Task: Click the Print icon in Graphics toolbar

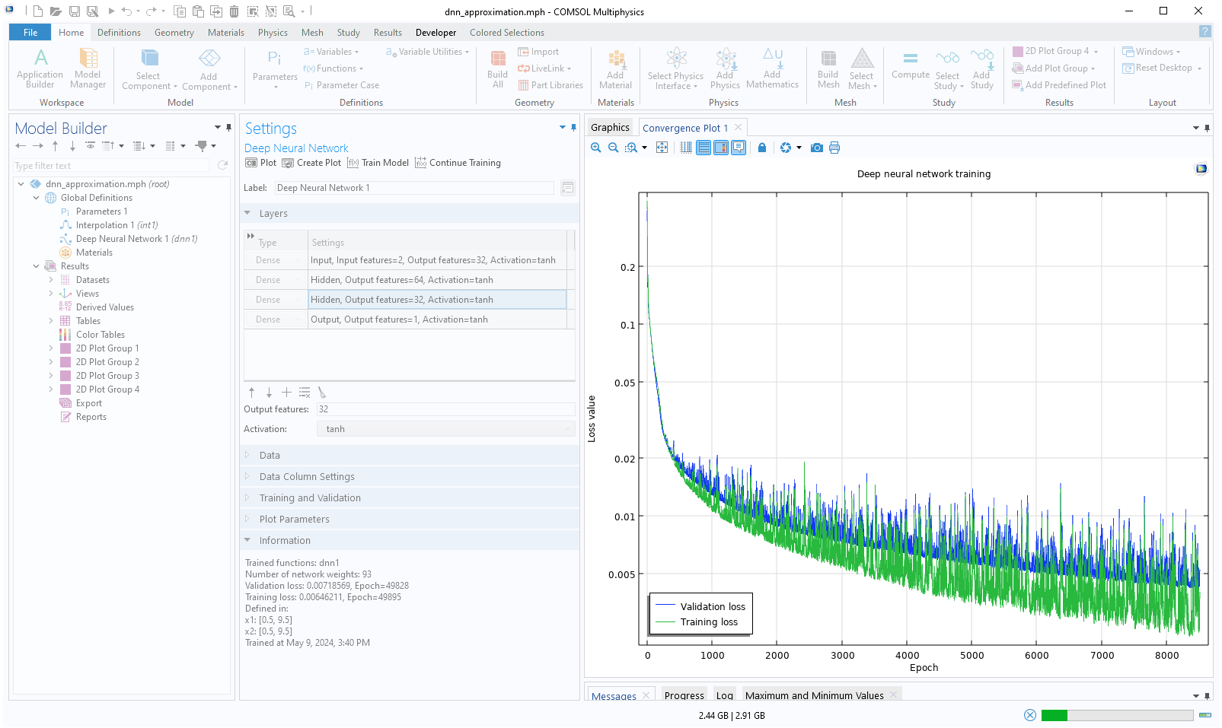Action: coord(834,147)
